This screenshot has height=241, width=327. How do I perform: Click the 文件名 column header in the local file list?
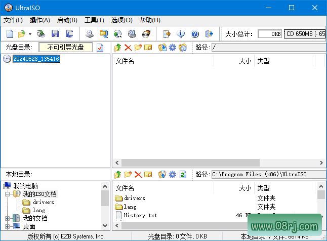pos(163,188)
